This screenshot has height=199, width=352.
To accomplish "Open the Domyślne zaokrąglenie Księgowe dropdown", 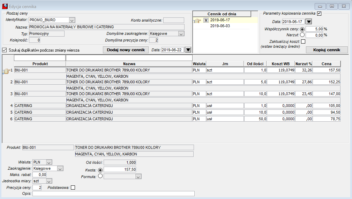I will [181, 34].
